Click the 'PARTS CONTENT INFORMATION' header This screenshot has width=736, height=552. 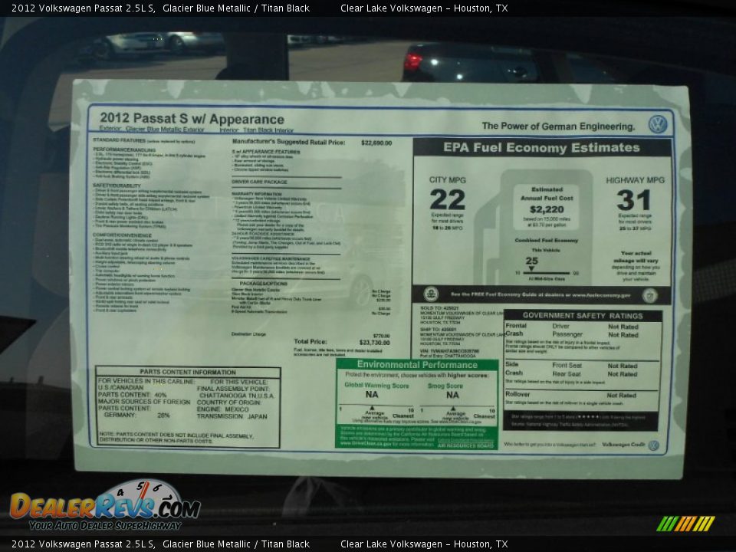click(x=188, y=372)
